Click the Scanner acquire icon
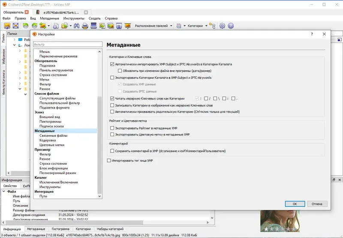 pyautogui.click(x=93, y=26)
